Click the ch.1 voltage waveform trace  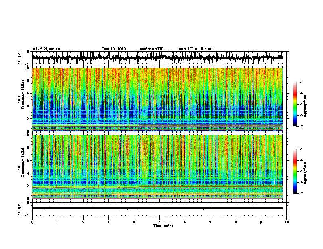click(157, 58)
